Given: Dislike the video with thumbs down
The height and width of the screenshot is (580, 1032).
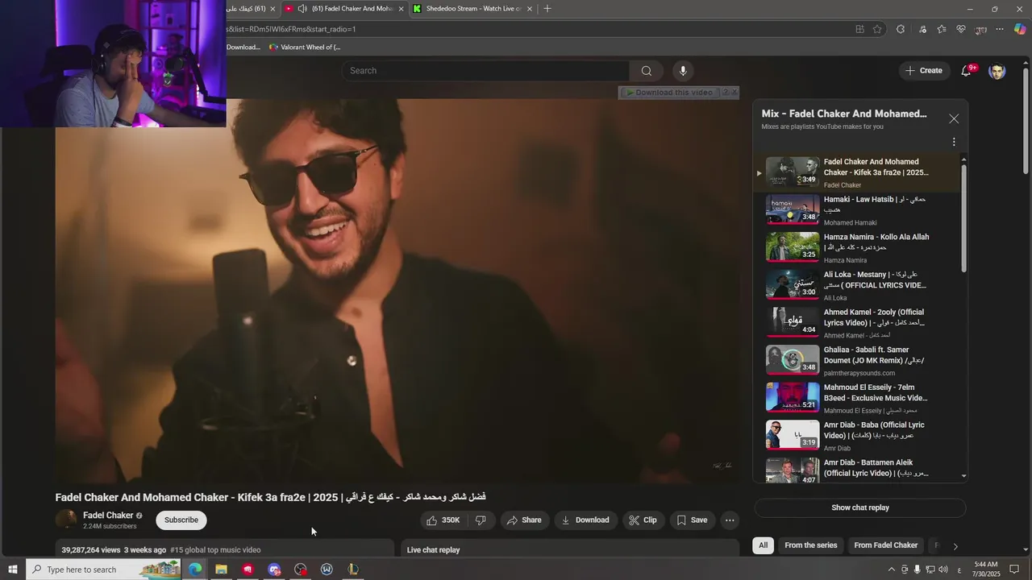Looking at the screenshot, I should coord(481,520).
